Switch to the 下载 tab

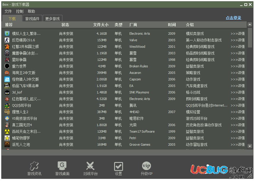pyautogui.click(x=12, y=18)
